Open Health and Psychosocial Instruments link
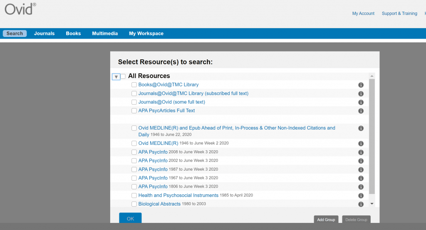 click(178, 195)
